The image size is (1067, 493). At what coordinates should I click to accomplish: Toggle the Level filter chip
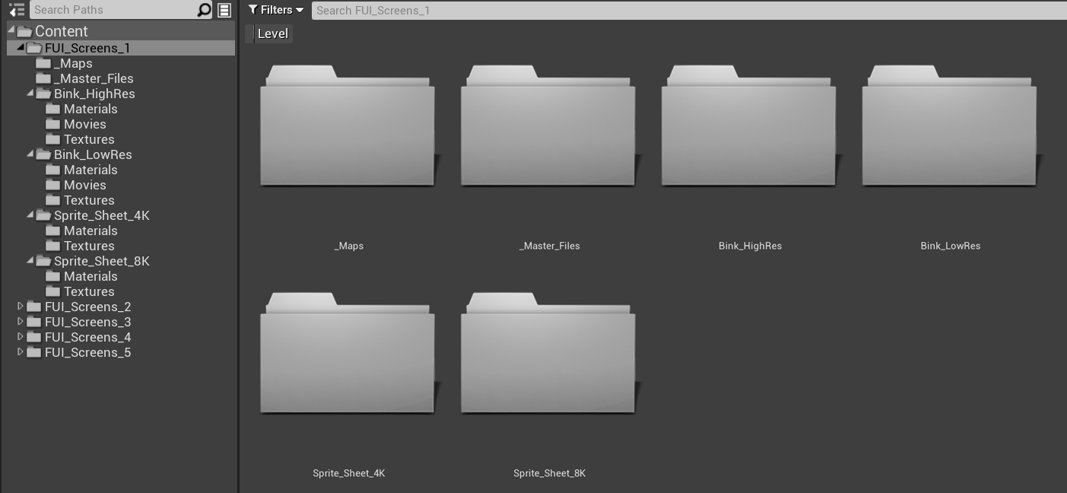[x=272, y=33]
